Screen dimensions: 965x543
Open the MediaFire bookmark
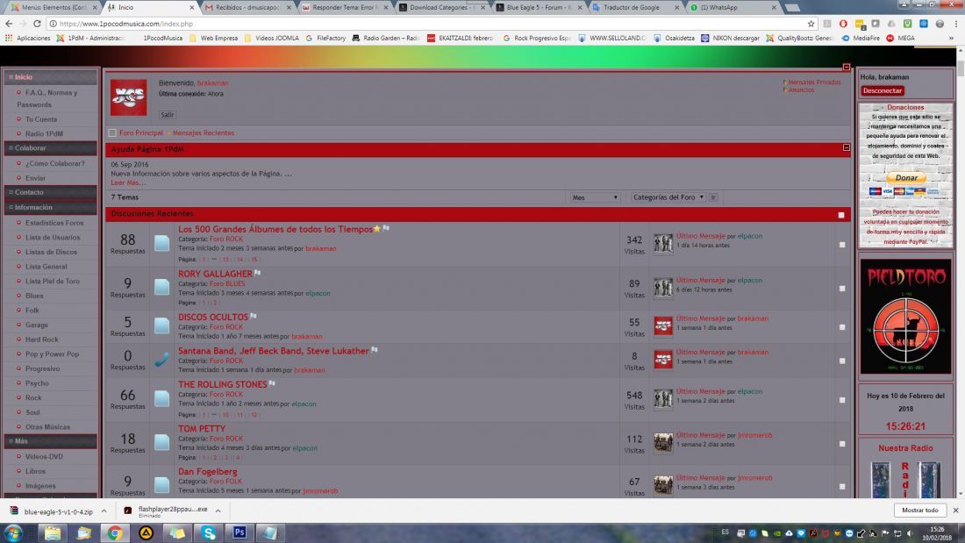(x=861, y=39)
